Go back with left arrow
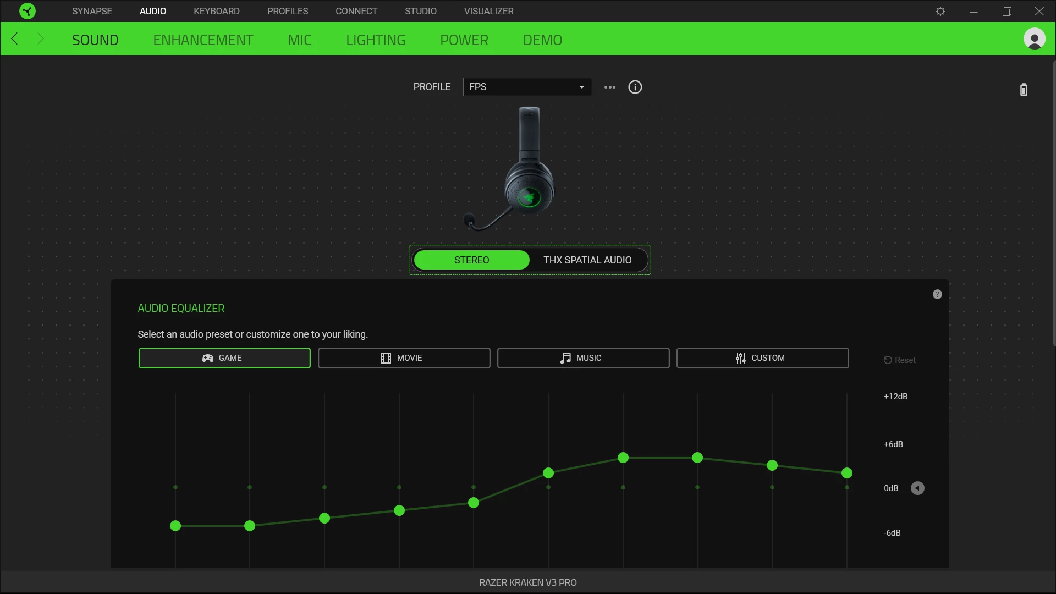Viewport: 1056px width, 594px height. pos(15,39)
